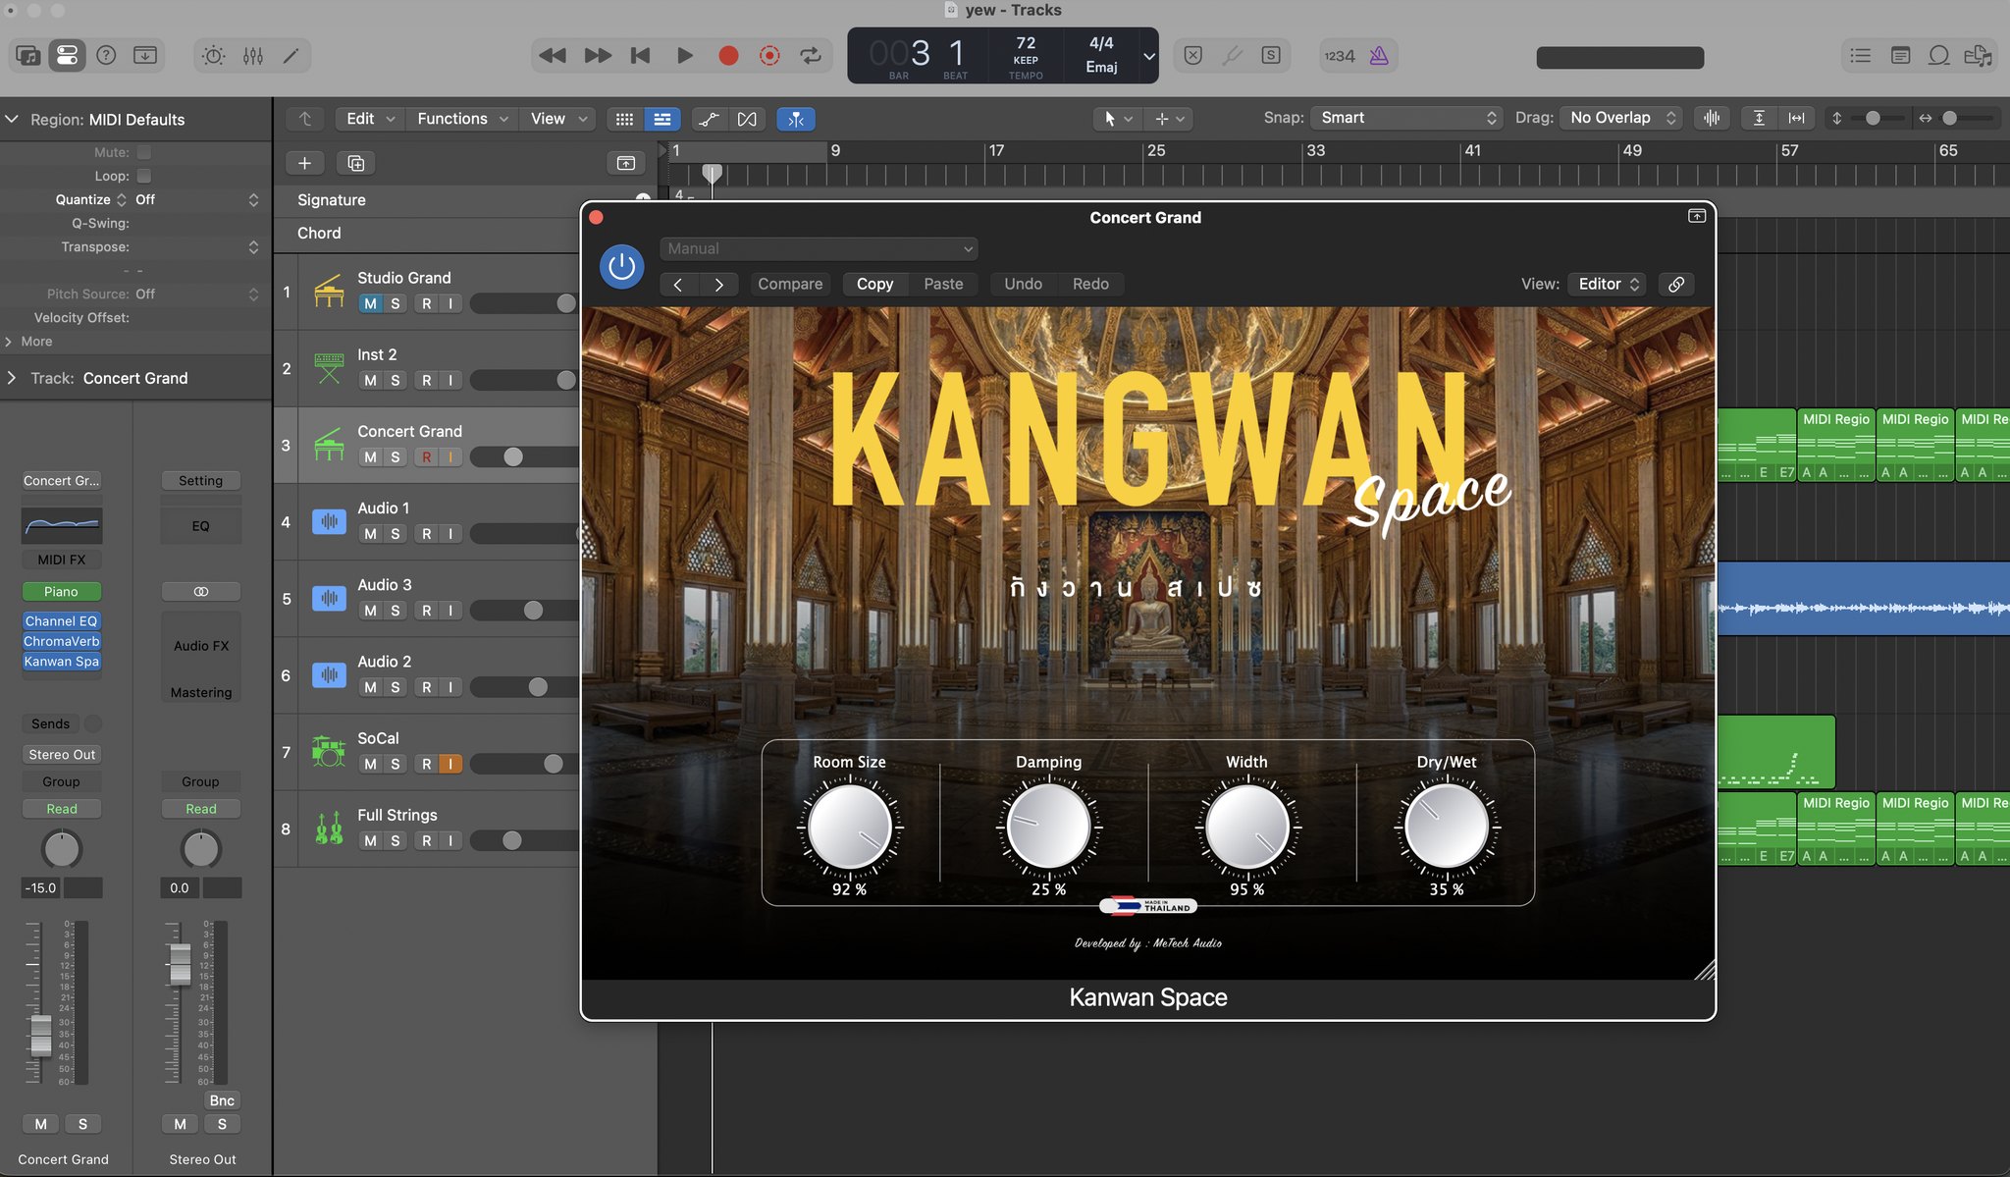Open plugin View Editor dropdown

point(1607,284)
